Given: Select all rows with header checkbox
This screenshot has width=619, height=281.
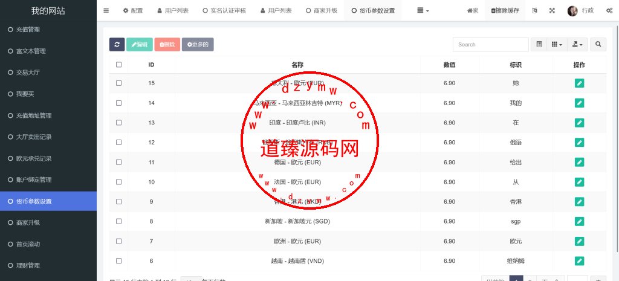Looking at the screenshot, I should [x=119, y=65].
